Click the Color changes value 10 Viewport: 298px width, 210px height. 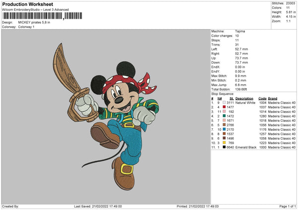click(237, 36)
